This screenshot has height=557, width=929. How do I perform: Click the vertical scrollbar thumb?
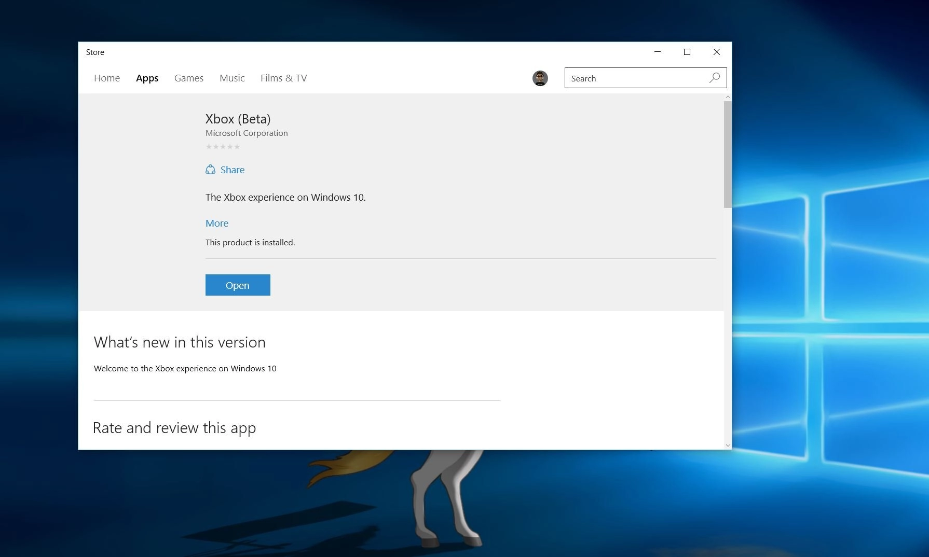click(728, 155)
